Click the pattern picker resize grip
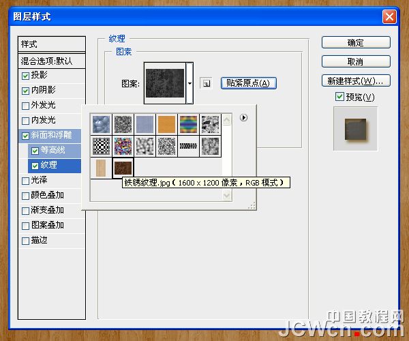 [252, 205]
